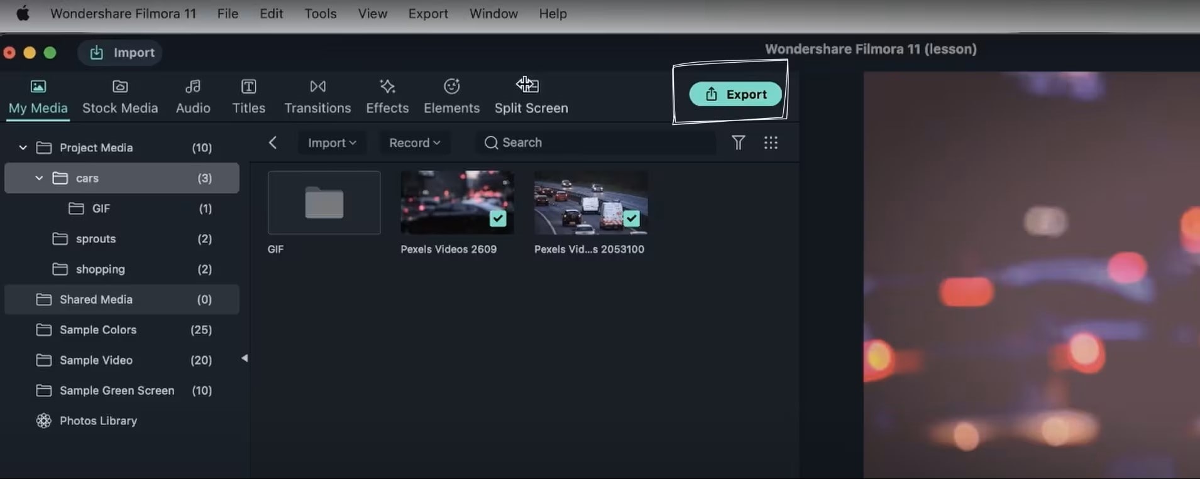Select the Sample Green Screen folder

[x=122, y=390]
